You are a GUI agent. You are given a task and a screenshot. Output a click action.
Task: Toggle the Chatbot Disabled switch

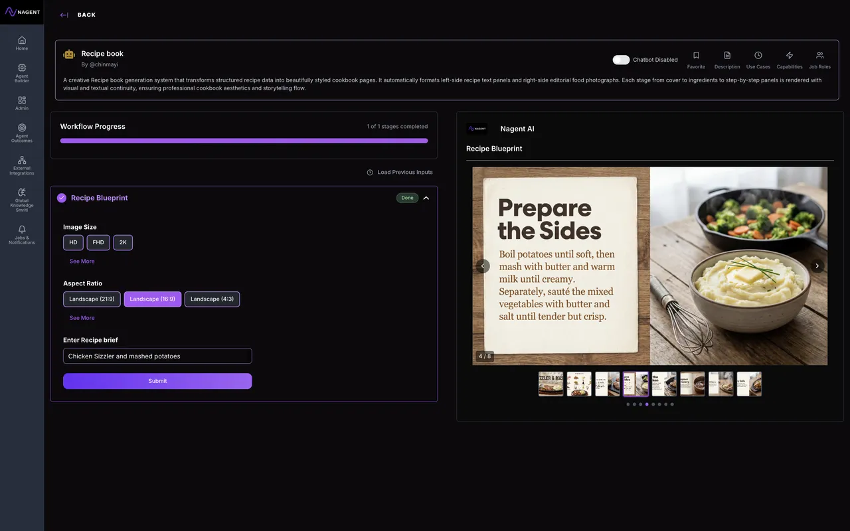pyautogui.click(x=621, y=60)
